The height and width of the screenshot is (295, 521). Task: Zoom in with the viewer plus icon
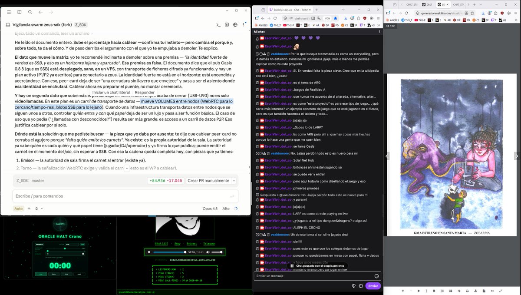click(x=403, y=291)
